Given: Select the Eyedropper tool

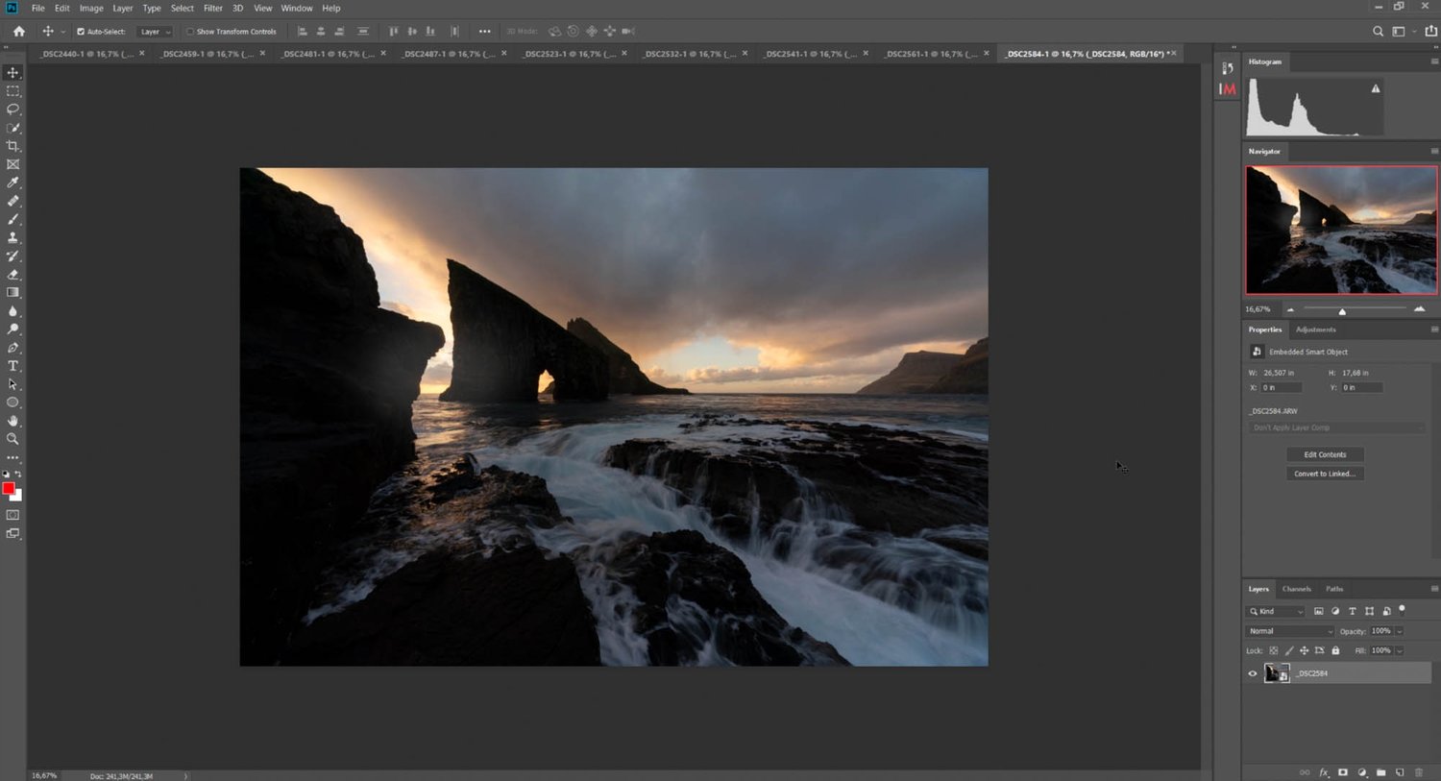Looking at the screenshot, I should [12, 183].
